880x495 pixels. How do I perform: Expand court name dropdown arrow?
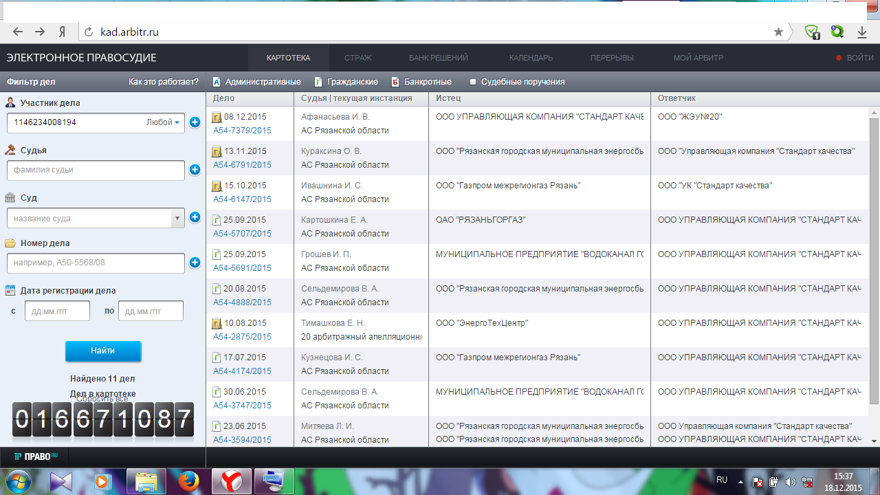coord(178,218)
